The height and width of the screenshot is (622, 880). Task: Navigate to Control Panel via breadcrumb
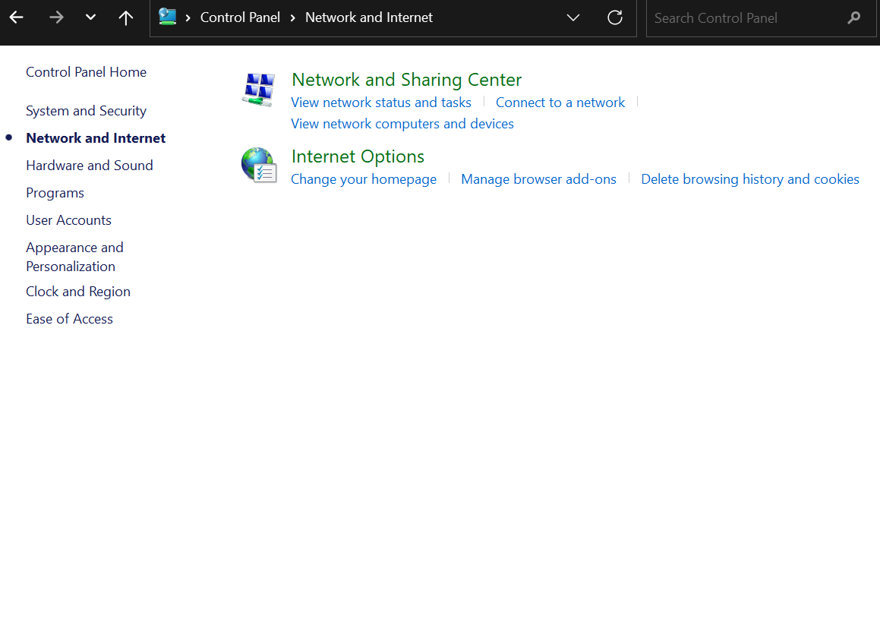click(240, 17)
